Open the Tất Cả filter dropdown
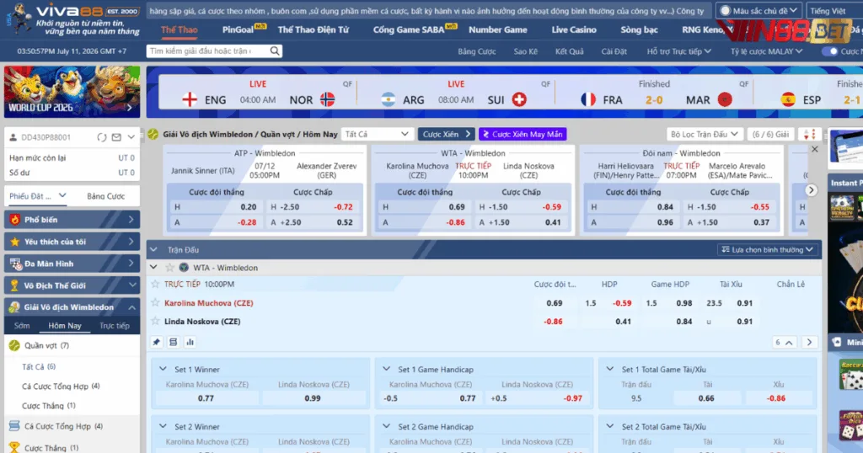Viewport: 863px width, 453px height. click(377, 134)
